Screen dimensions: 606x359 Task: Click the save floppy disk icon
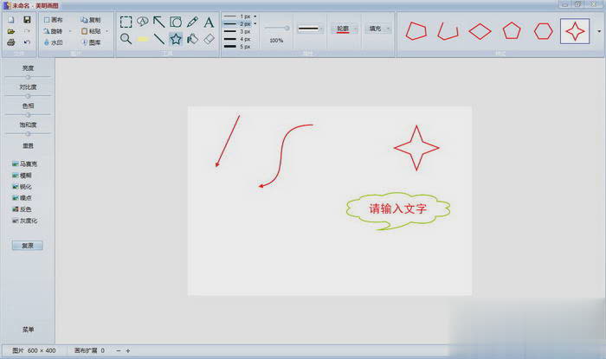(x=27, y=19)
